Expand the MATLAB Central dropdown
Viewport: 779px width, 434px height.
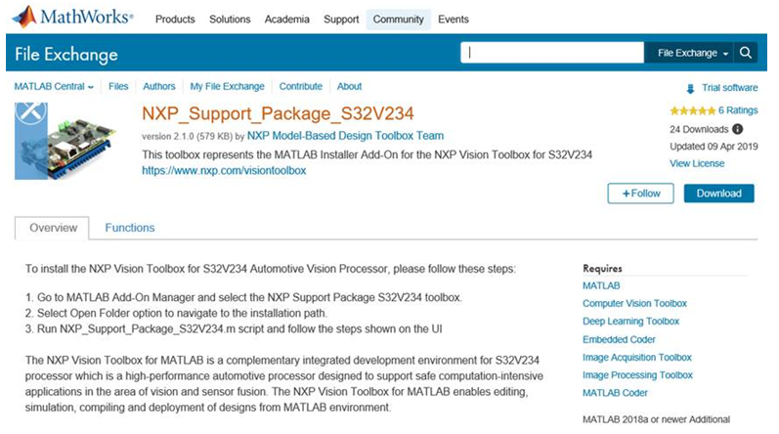pos(54,86)
